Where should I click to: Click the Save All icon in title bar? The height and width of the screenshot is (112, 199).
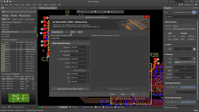pyautogui.click(x=7, y=1)
